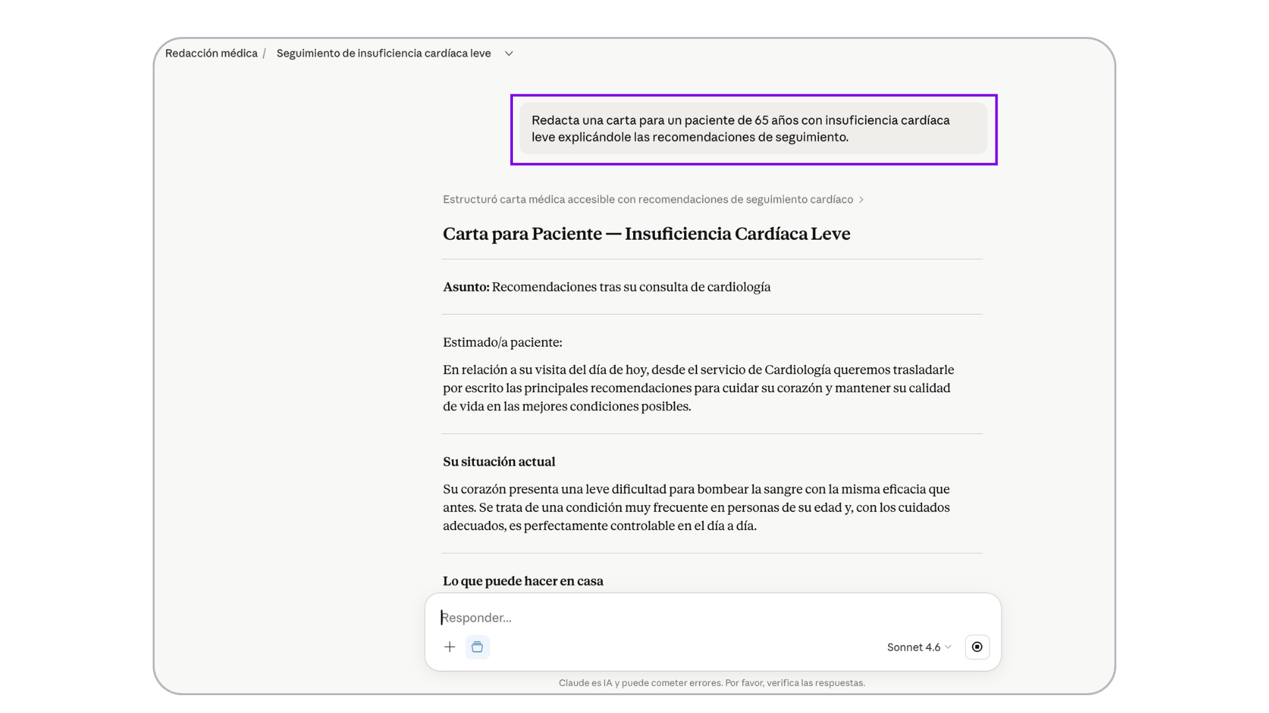Open the Sonnet 4.6 model selector
Screen dimensions: 1269x713
(x=919, y=647)
